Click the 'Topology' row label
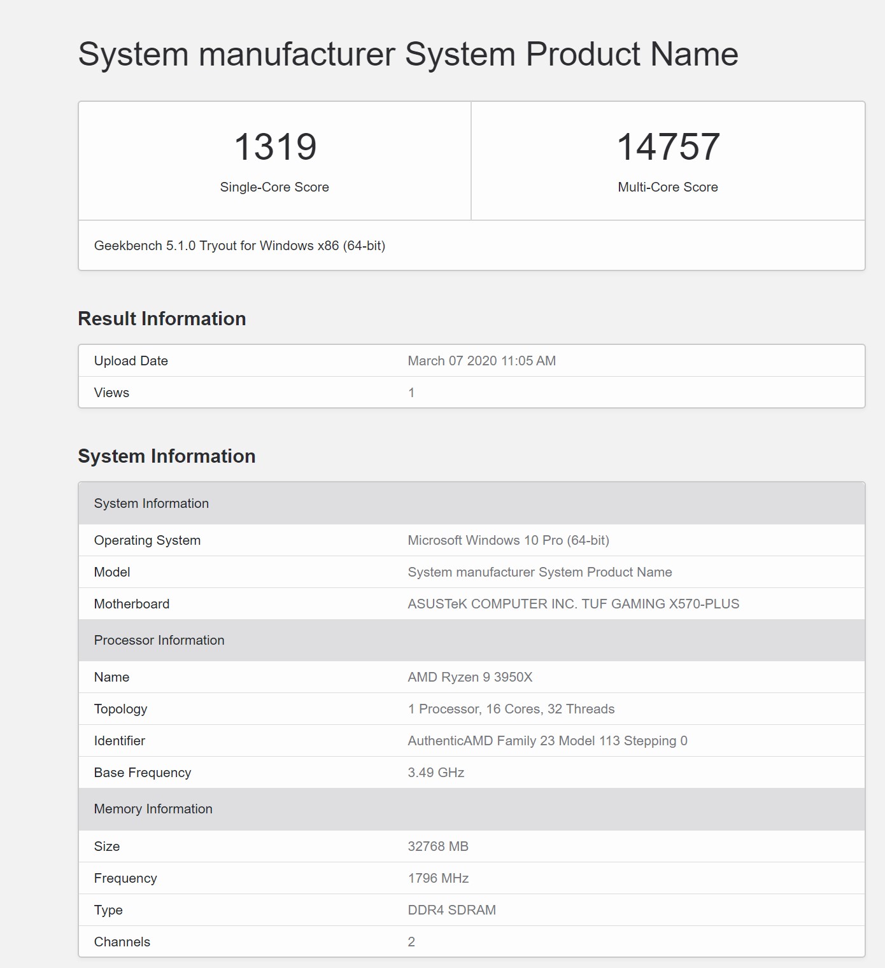 tap(120, 709)
